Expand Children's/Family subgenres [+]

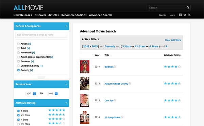pyautogui.click(x=41, y=66)
